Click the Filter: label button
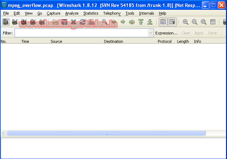Screen dimensions: 227x159 (x=8, y=33)
